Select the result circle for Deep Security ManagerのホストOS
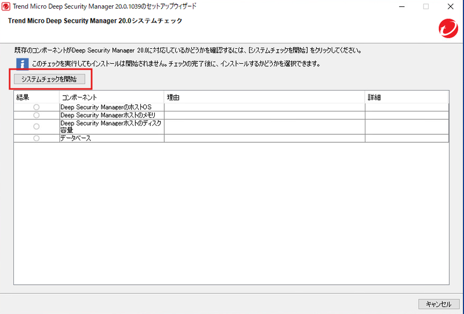This screenshot has height=314, width=464. coord(37,107)
